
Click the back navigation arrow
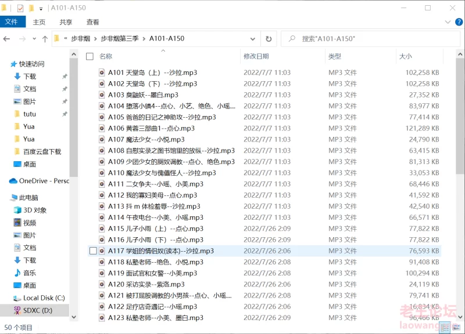click(x=6, y=39)
